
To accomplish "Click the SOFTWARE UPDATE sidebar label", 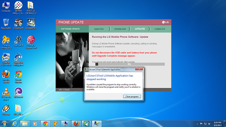I will 70,29.
